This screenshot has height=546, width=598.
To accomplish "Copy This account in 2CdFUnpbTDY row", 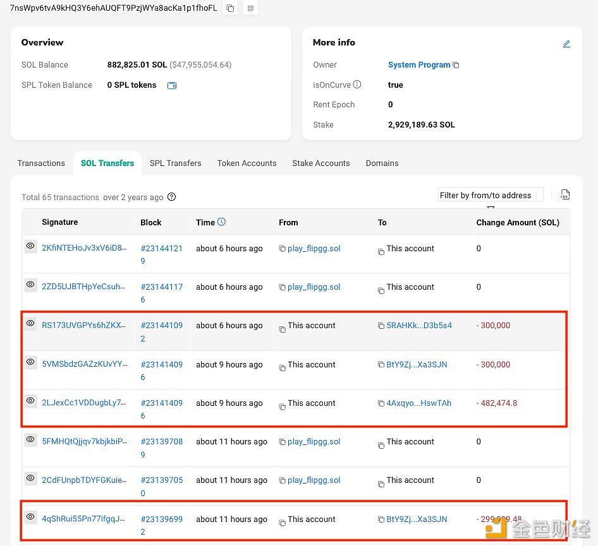I will 381,484.
